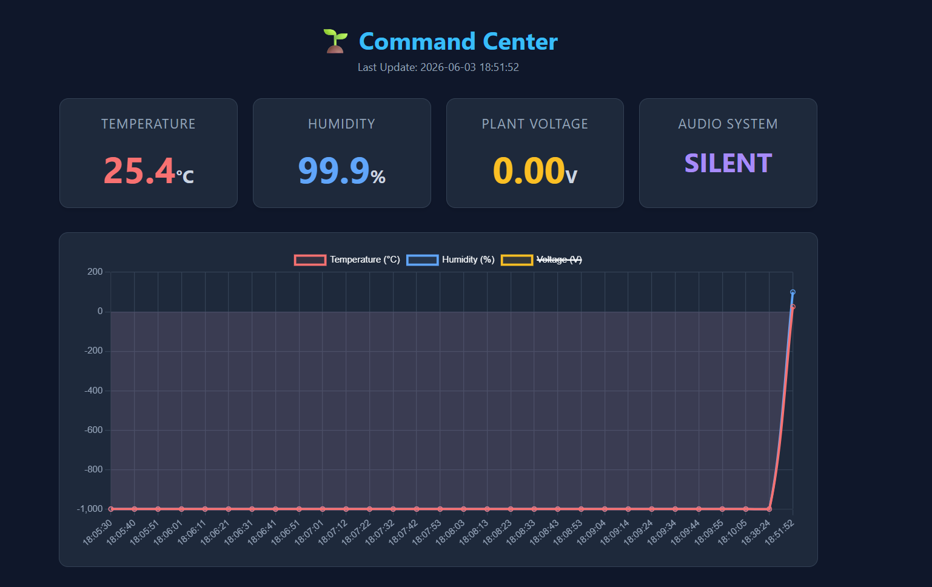Click the blue humidity point at 18:51:52

[x=793, y=292]
